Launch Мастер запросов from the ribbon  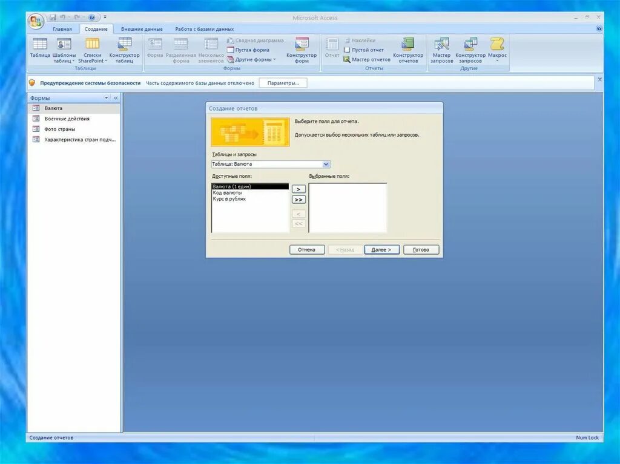[x=441, y=50]
